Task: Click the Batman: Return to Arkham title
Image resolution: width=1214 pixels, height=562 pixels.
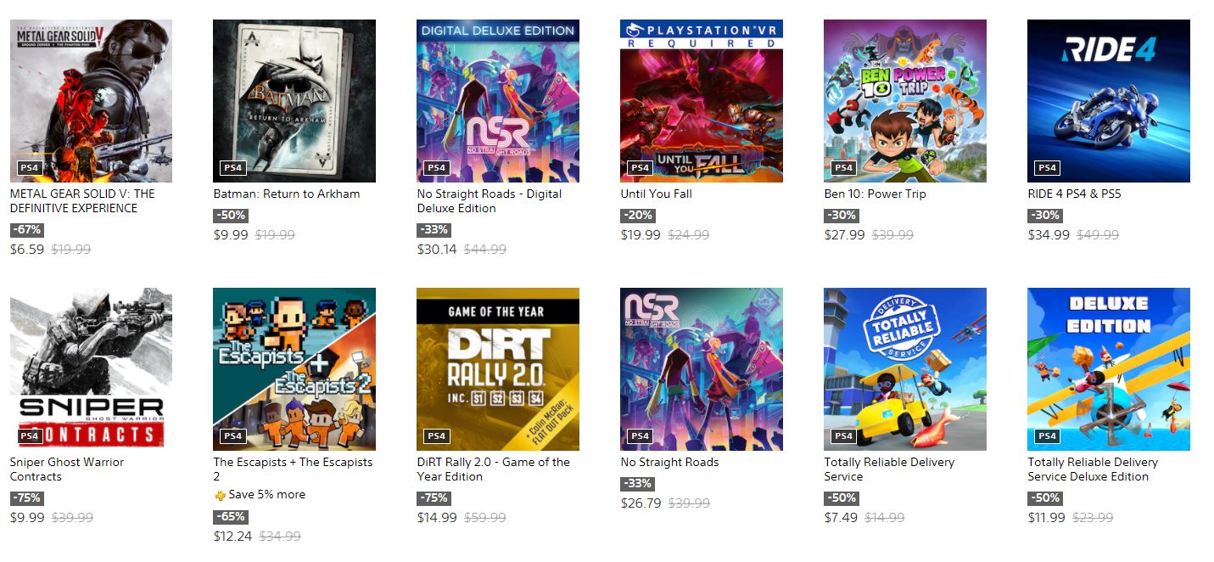Action: 287,194
